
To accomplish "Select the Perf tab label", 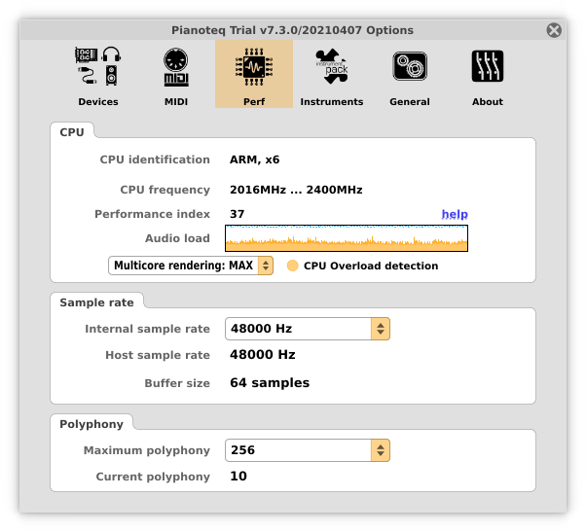I will coord(254,102).
